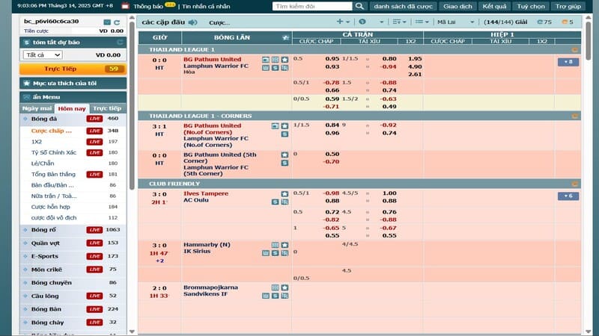Click the orange Trực Tiếp button

73,69
